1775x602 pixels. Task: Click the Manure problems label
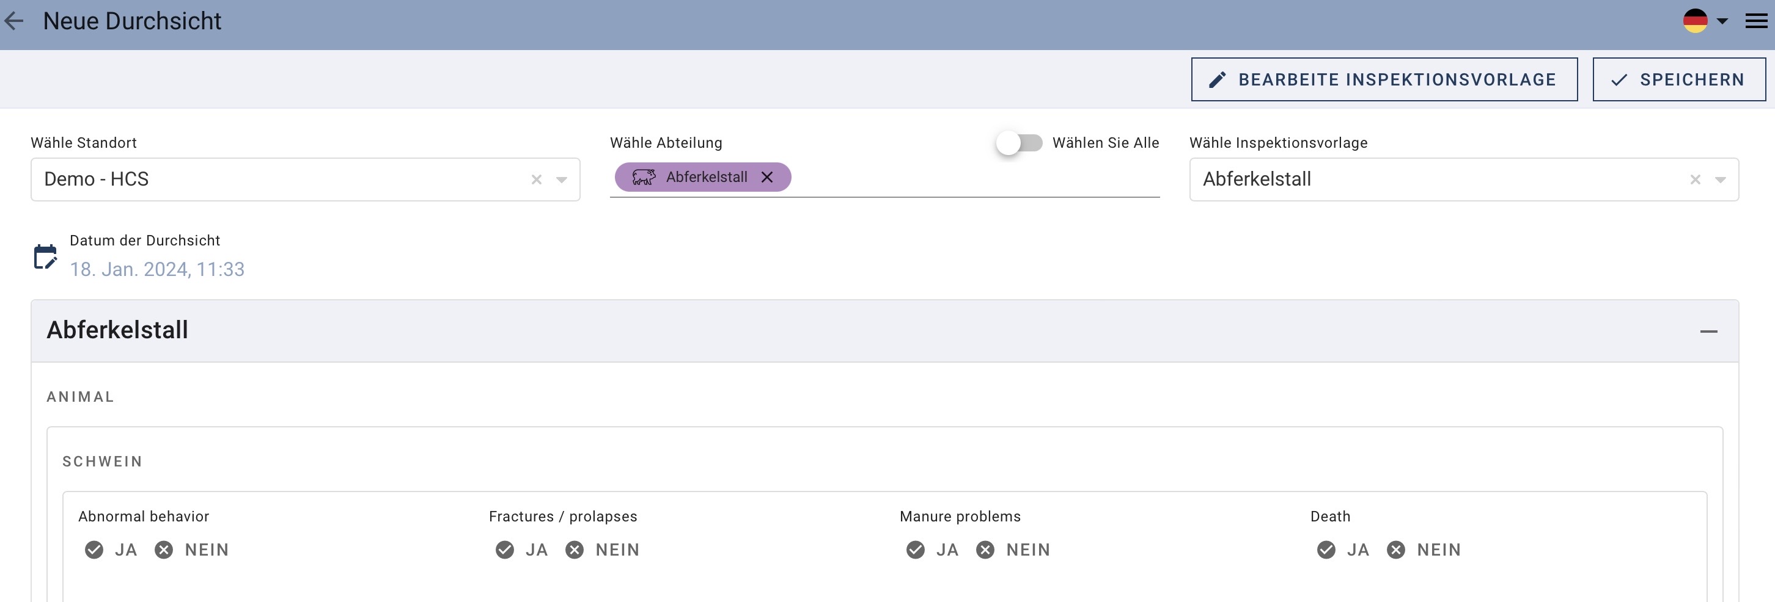click(x=960, y=517)
